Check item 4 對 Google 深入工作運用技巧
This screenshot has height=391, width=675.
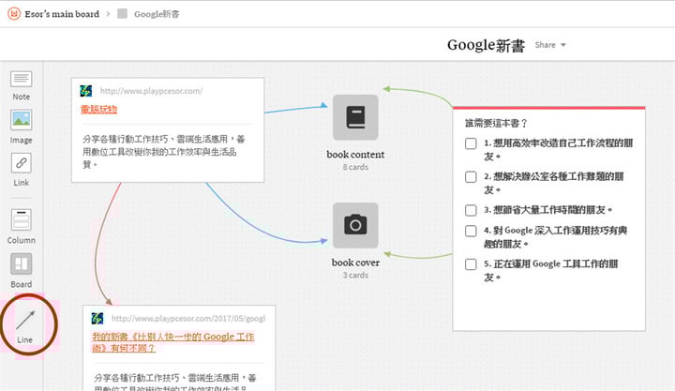point(471,231)
